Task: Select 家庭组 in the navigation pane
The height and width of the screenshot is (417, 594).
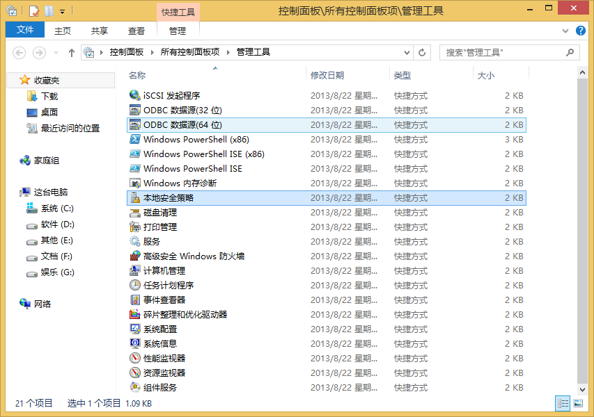Action: pos(46,161)
